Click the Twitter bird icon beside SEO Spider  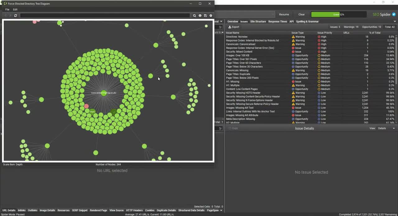[x=394, y=14]
